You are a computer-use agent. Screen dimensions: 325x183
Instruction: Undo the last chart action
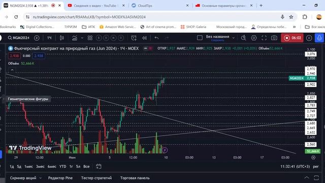[x=156, y=38]
